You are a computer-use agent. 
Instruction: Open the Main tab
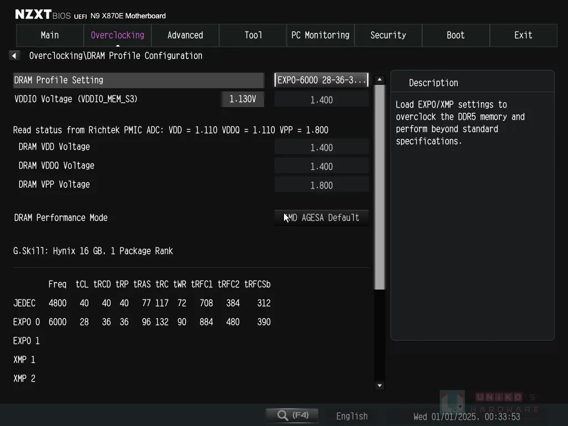pyautogui.click(x=50, y=35)
